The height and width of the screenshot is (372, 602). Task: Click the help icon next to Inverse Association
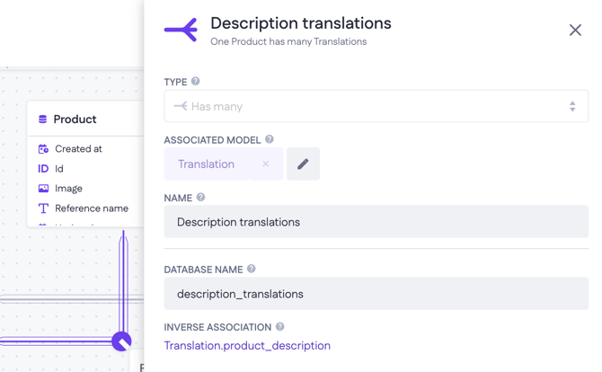[x=280, y=327]
